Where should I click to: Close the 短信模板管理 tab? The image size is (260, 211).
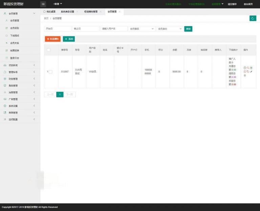[x=101, y=12]
